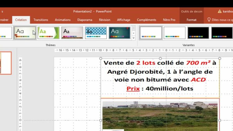Click 'Angré Djorobité' text in slide

(136, 72)
